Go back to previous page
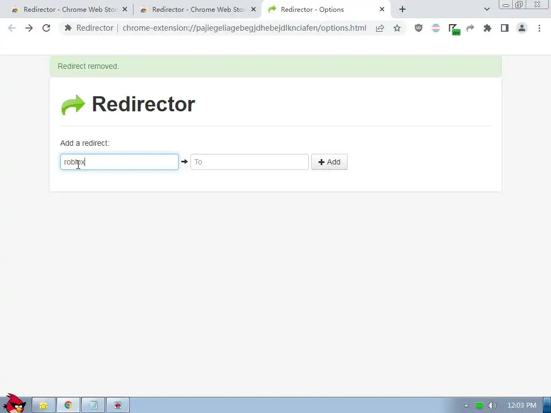This screenshot has width=551, height=413. [x=12, y=28]
